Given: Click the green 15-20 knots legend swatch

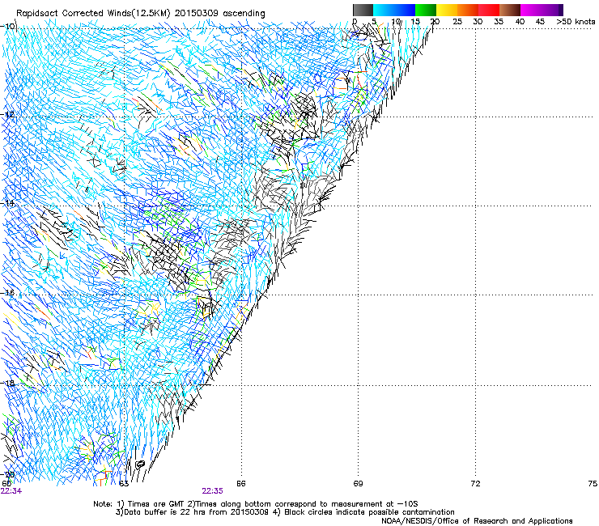Looking at the screenshot, I should [x=426, y=10].
